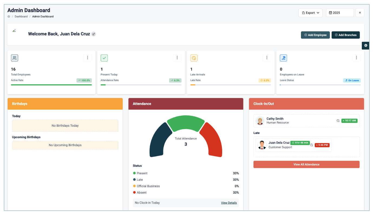Click the Total Employees people icon
This screenshot has width=374, height=215.
click(15, 58)
